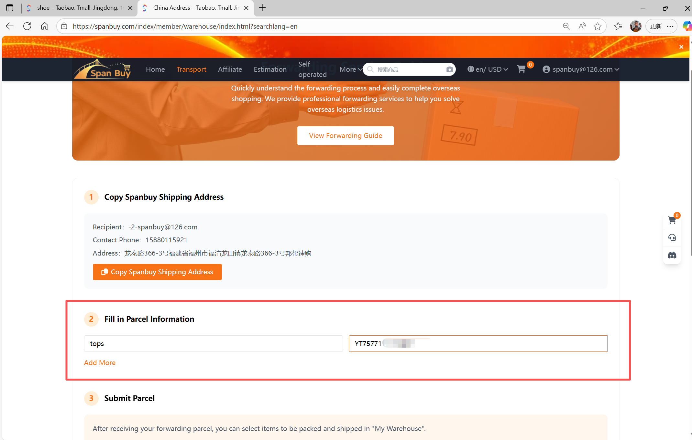Click the floating sidebar cart icon
692x440 pixels.
[x=672, y=220]
